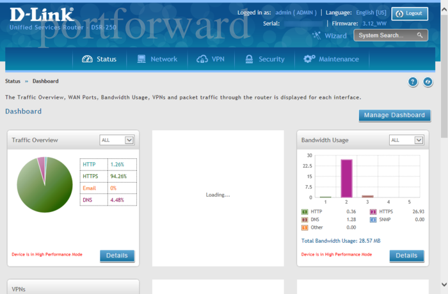Open Details in Bandwidth Usage panel
Image resolution: width=448 pixels, height=294 pixels.
click(406, 256)
